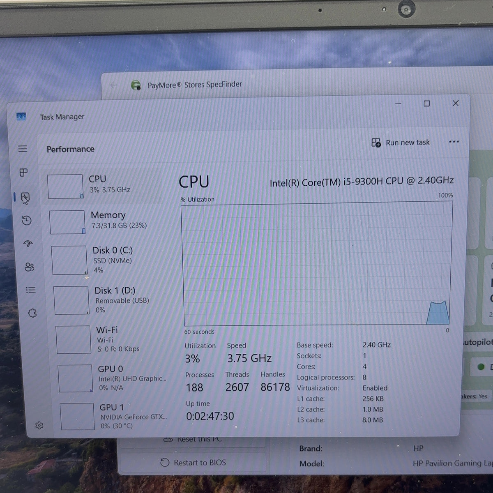This screenshot has width=493, height=493.
Task: Click the CPU utilization graph
Action: [x=317, y=264]
